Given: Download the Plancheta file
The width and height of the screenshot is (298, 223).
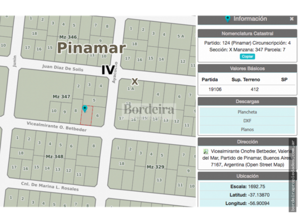Looking at the screenshot, I should [247, 112].
